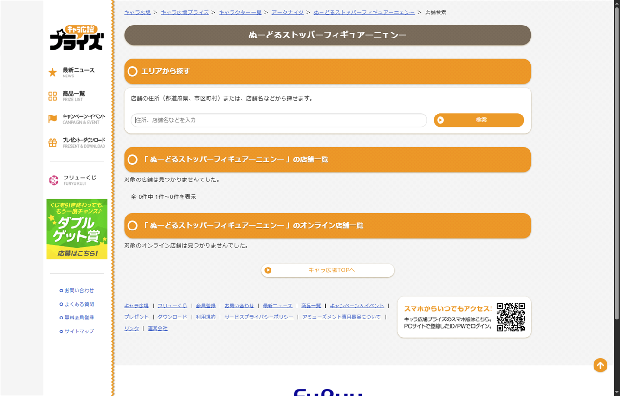Image resolution: width=620 pixels, height=396 pixels.
Task: Click the の店舗一覧 section header
Action: 328,159
